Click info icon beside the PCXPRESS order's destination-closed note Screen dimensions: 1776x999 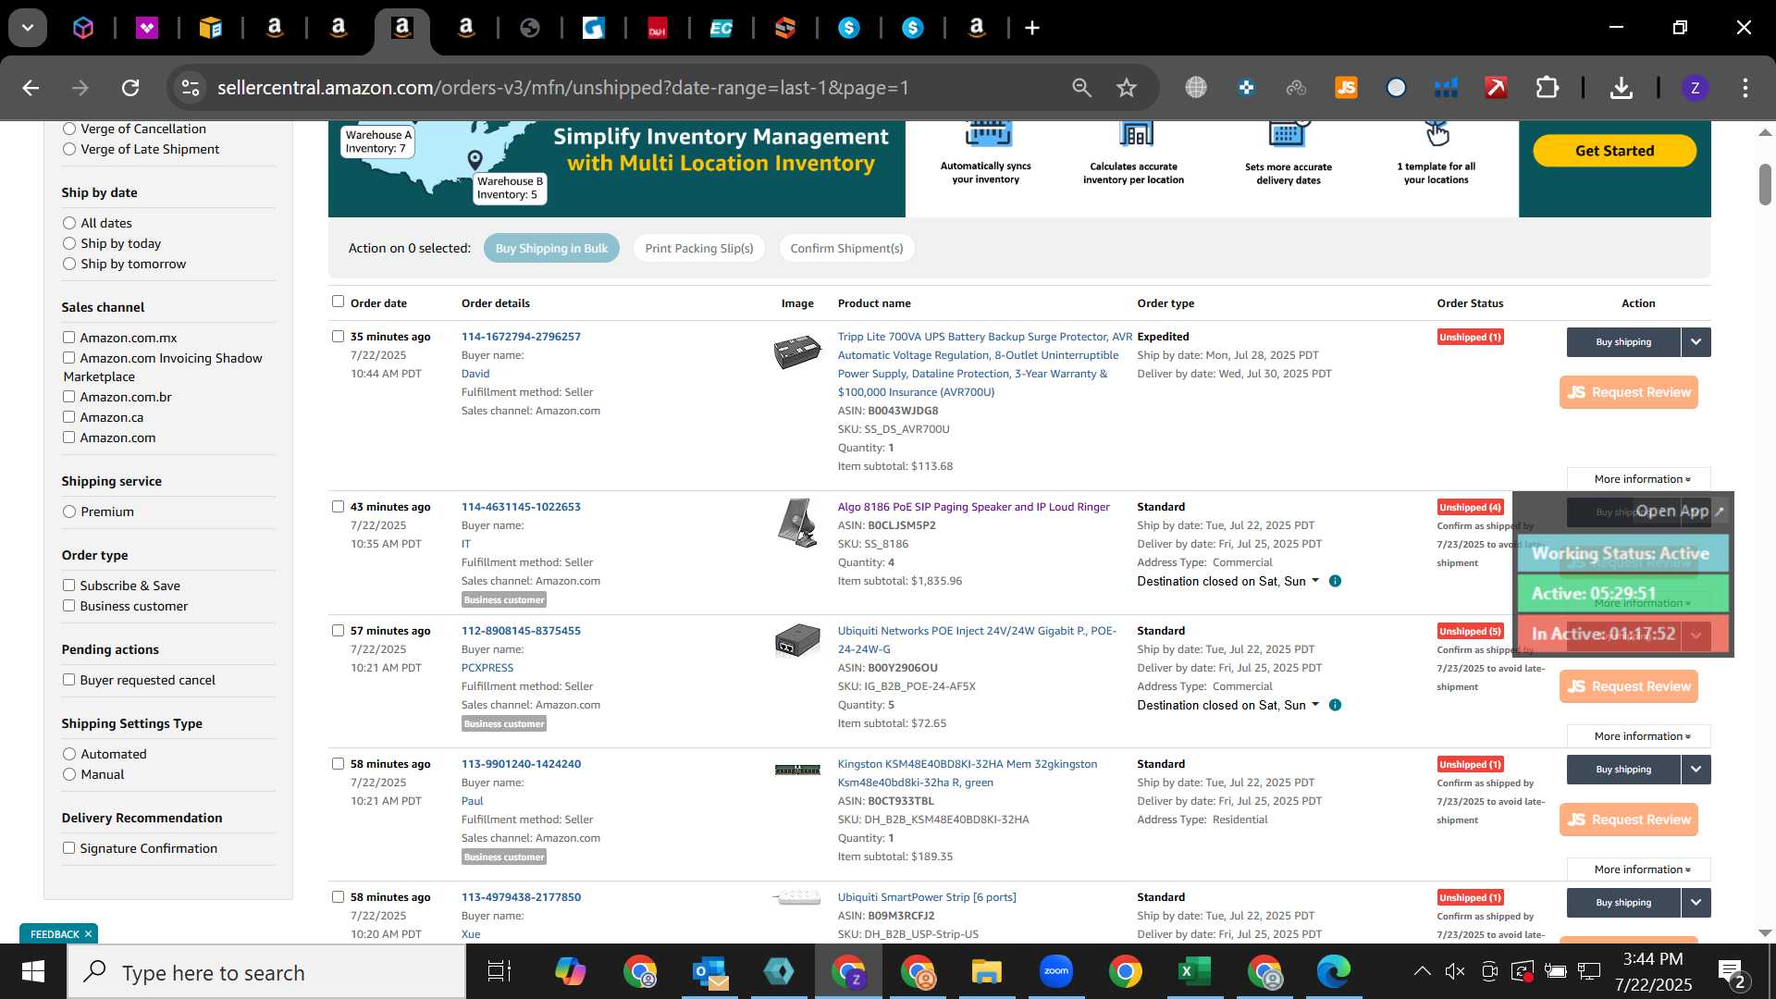[x=1335, y=705]
